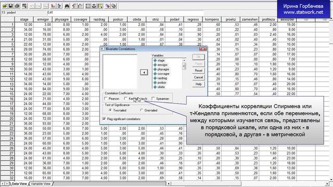Click the Reset button in the dialog
This screenshot has width=333, height=187.
point(198,71)
